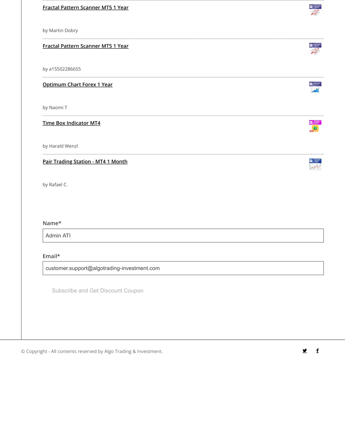Open Fractal Pattern Scanner link reviewed by a15502286655
This screenshot has width=345, height=447.
tap(86, 46)
